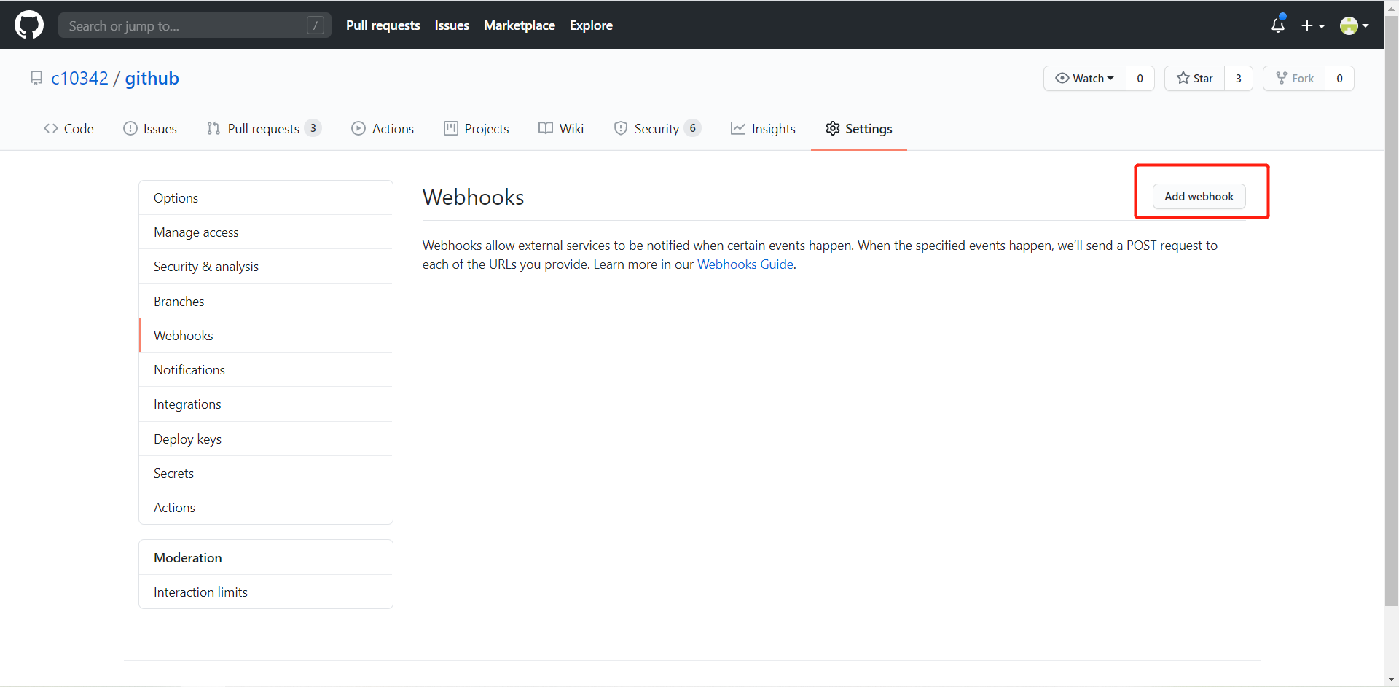This screenshot has height=687, width=1399.
Task: Click the slash shortcut hint in search
Action: 316,25
